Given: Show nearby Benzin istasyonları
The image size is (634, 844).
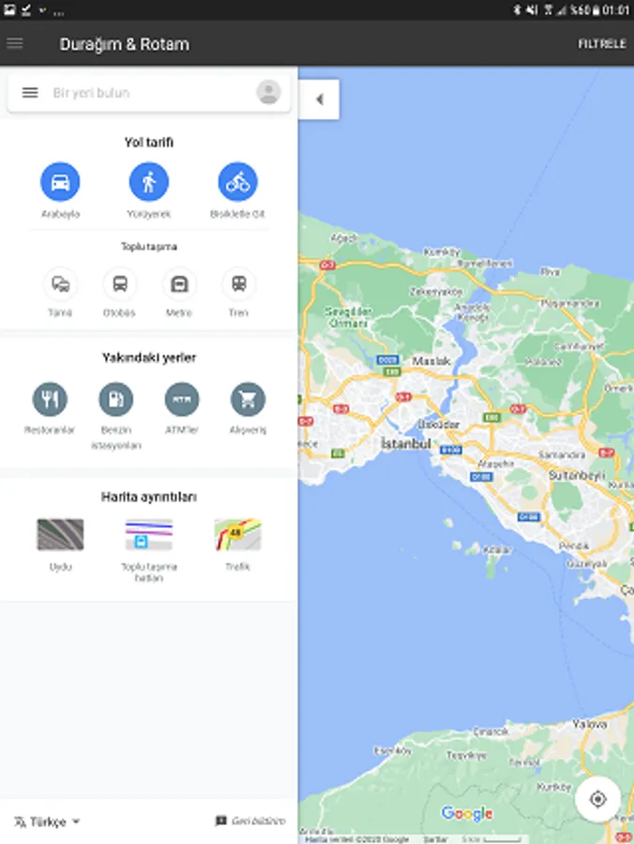Looking at the screenshot, I should click(x=115, y=399).
